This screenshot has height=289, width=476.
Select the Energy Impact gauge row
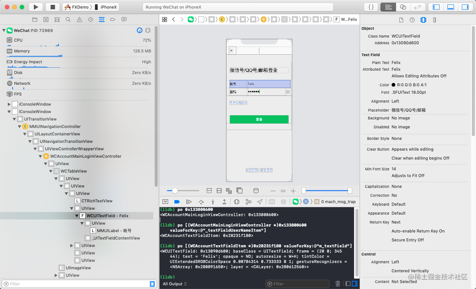79,62
